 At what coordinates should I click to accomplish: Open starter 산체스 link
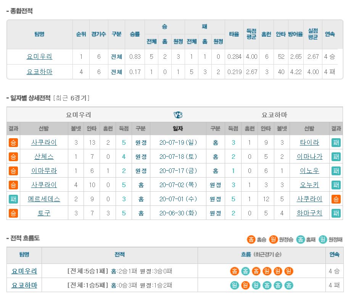(x=44, y=157)
